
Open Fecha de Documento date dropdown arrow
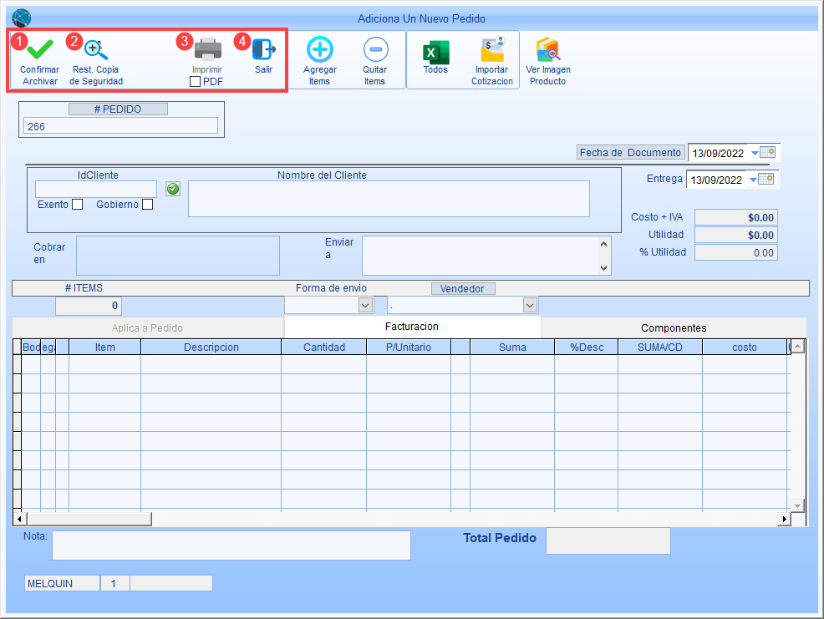tap(755, 153)
